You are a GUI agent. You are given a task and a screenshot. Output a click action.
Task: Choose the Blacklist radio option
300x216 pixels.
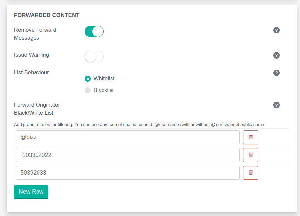click(x=88, y=90)
